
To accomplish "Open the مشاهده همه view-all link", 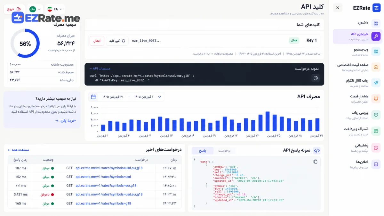I will point(18,150).
